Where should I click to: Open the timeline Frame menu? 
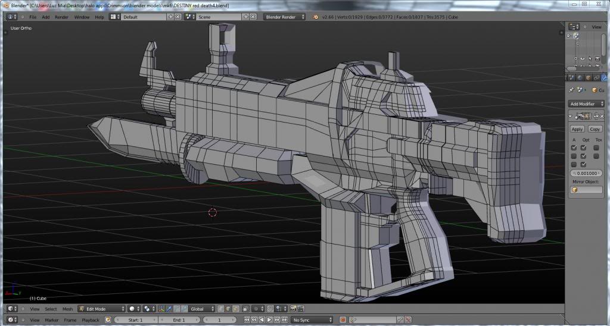(70, 320)
